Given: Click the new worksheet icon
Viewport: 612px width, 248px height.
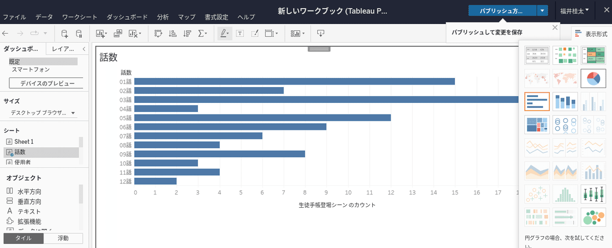Looking at the screenshot, I should point(101,34).
